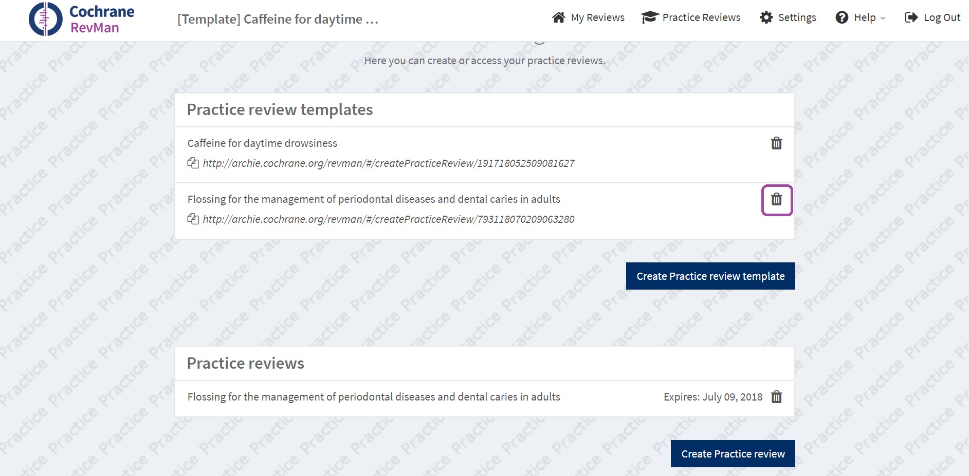The height and width of the screenshot is (476, 969).
Task: Click the Settings gear icon
Action: pos(766,17)
